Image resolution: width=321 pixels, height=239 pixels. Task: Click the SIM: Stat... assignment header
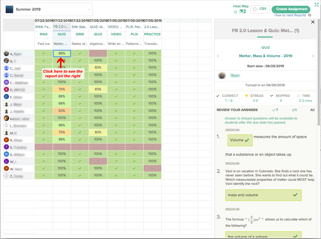[x=80, y=27]
